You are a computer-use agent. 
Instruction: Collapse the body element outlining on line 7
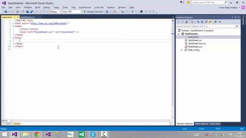(13, 38)
